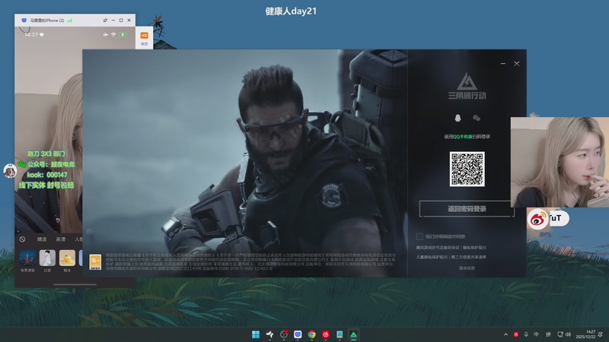Click the microphone tray icon
609x342 pixels.
point(526,334)
